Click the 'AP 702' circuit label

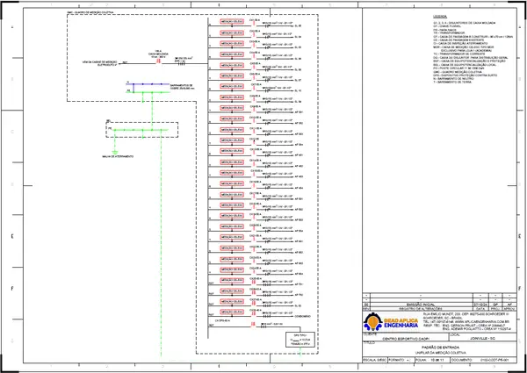299,295
